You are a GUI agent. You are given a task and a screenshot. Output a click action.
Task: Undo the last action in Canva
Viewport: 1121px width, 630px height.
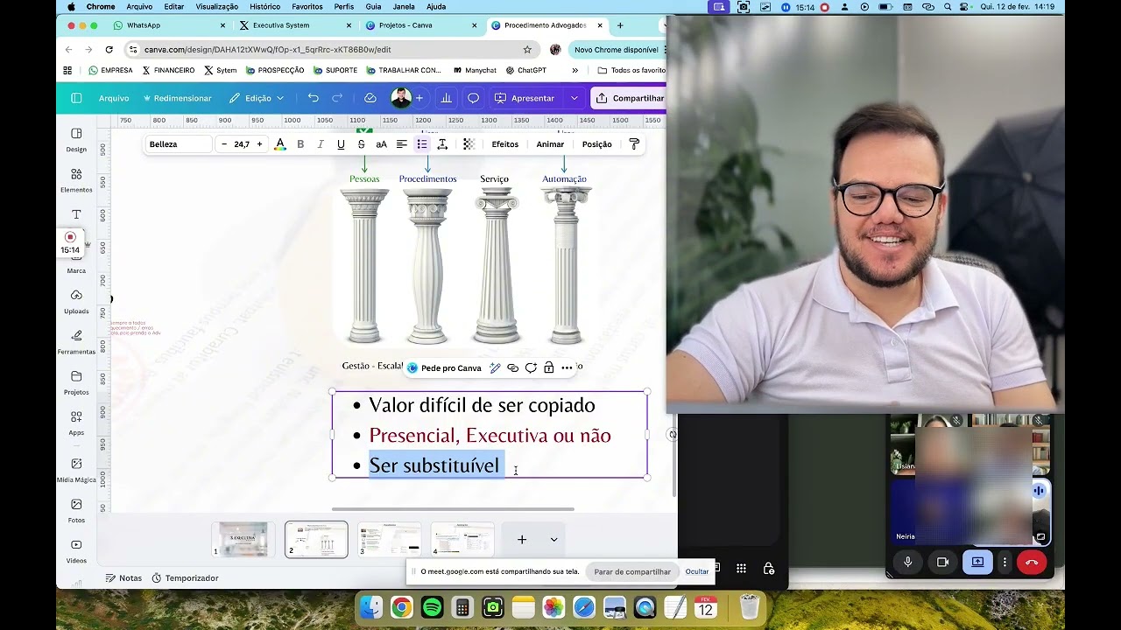point(314,98)
